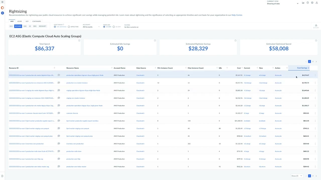The image size is (321, 180).
Task: Select the EBS service tab
Action: click(25, 26)
